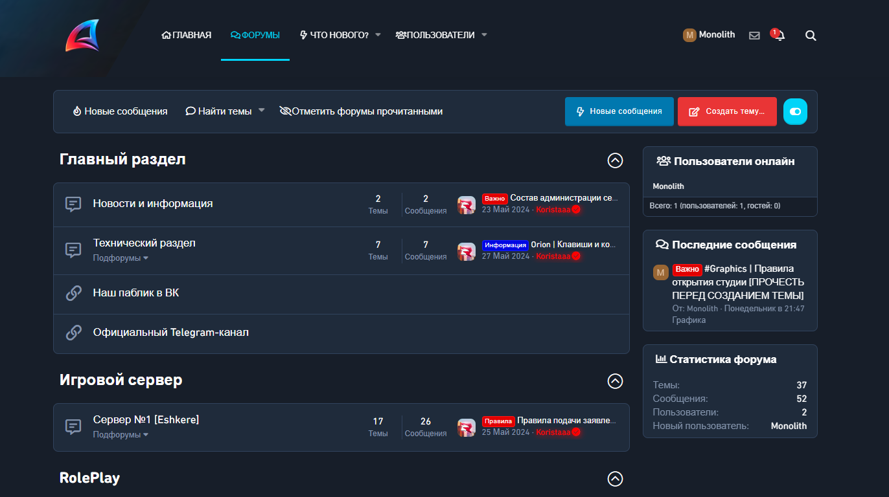Open the Новости и информация forum
The width and height of the screenshot is (889, 497).
153,203
